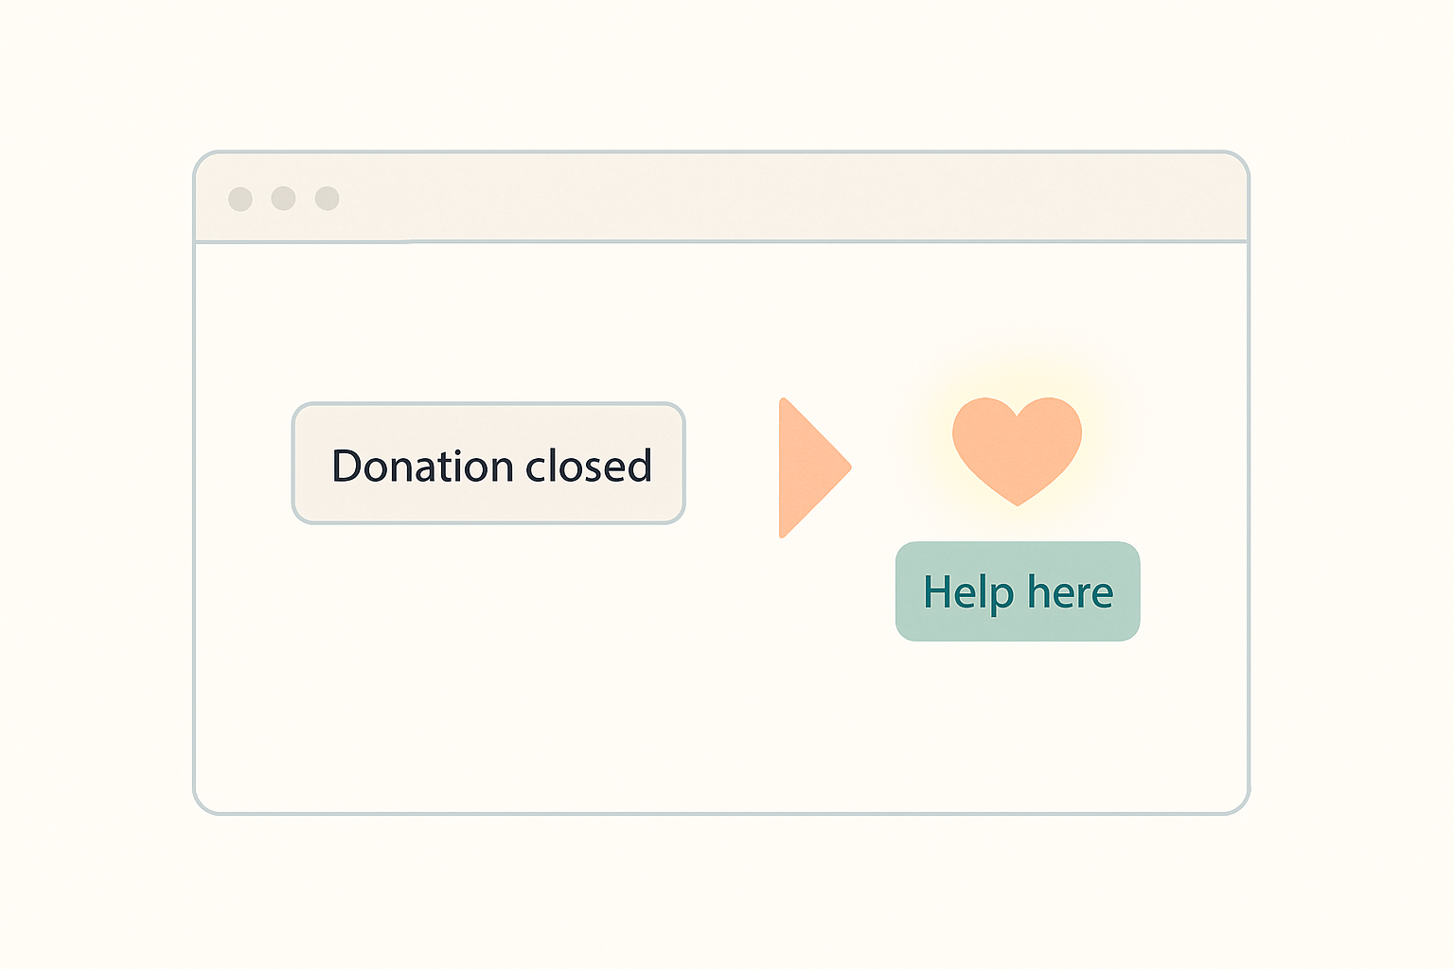
Task: Click the window title bar
Action: pyautogui.click(x=721, y=198)
